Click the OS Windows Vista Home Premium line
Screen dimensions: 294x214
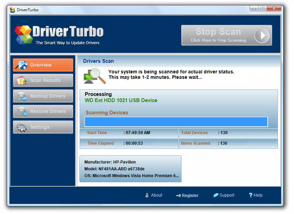pyautogui.click(x=132, y=176)
